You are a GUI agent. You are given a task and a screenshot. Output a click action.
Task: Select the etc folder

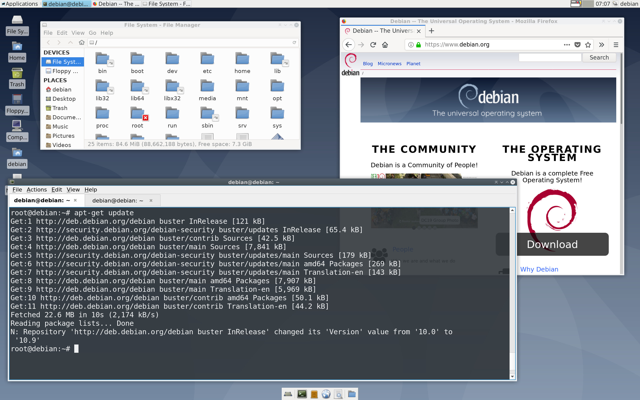click(207, 63)
